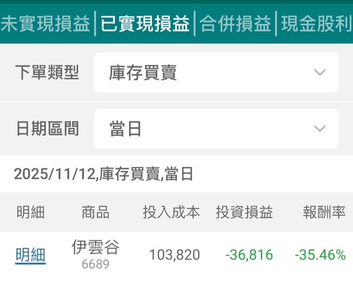Click the 投入成本 column header
This screenshot has height=297, width=353.
point(171,212)
